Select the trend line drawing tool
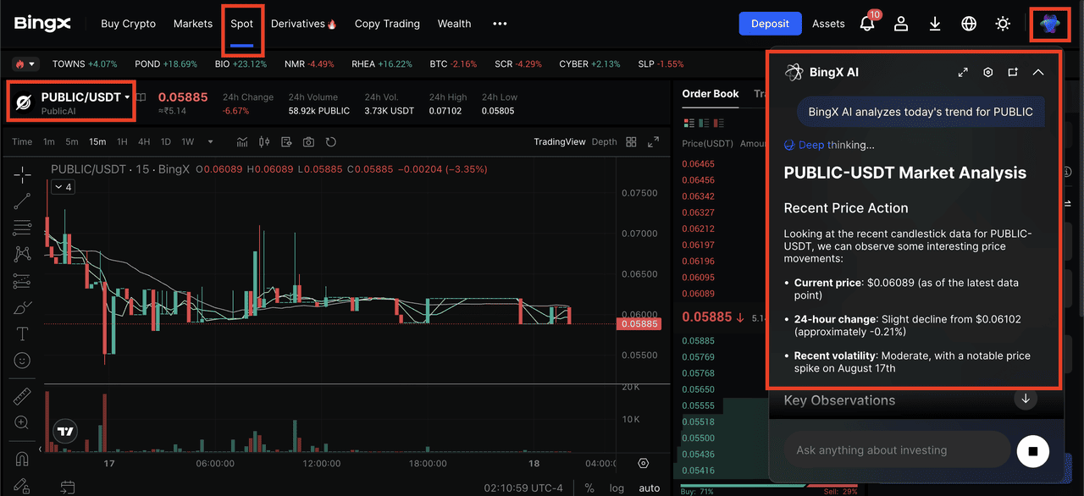This screenshot has width=1084, height=496. point(22,201)
